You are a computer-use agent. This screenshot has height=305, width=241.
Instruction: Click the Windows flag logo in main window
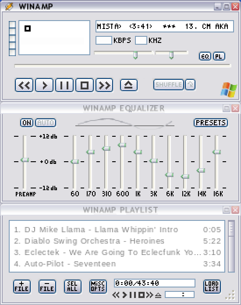[x=229, y=90]
